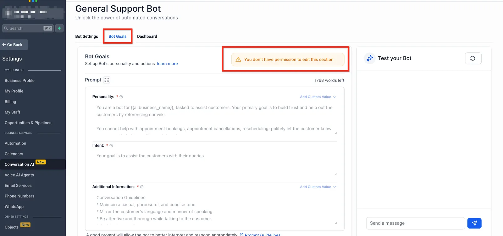This screenshot has height=236, width=503.
Task: Open the Additional Information help tooltip icon
Action: (x=142, y=187)
